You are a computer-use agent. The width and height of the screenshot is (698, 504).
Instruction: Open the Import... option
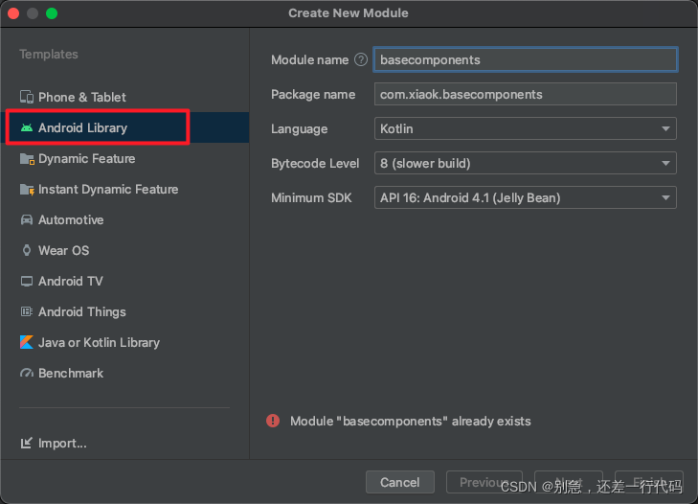coord(54,443)
